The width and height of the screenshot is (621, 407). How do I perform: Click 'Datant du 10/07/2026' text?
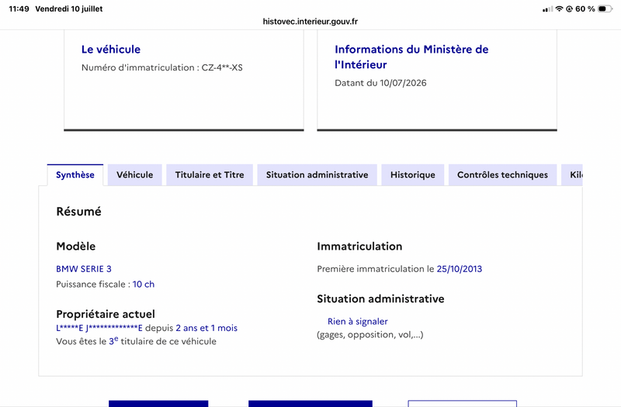pyautogui.click(x=380, y=83)
